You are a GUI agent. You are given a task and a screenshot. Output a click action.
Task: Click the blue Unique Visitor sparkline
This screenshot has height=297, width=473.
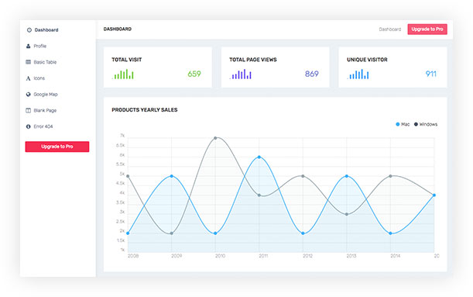point(358,74)
